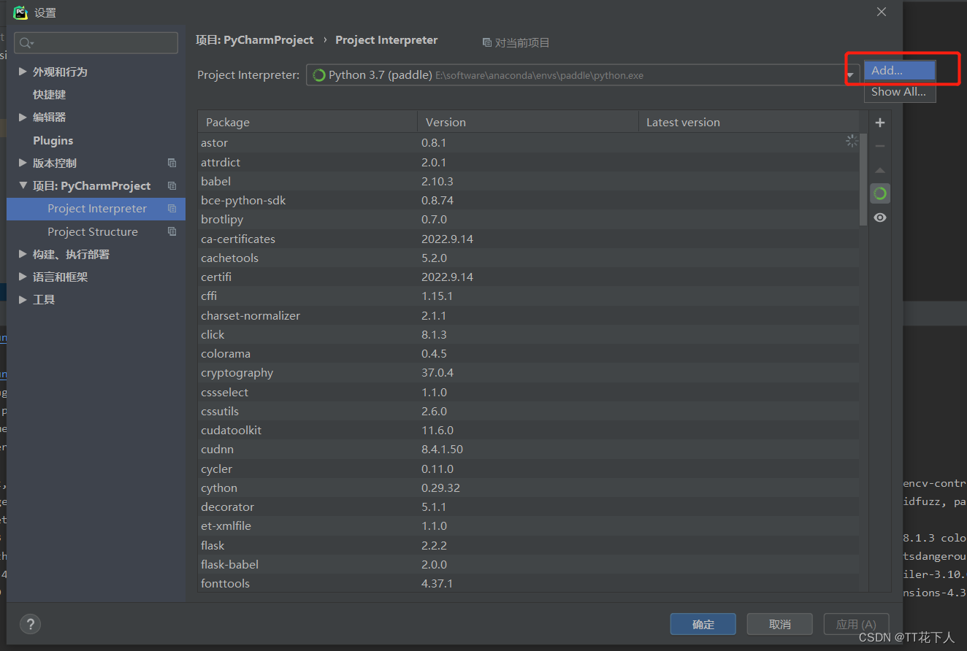Click the 确定 button
The height and width of the screenshot is (651, 967).
703,624
